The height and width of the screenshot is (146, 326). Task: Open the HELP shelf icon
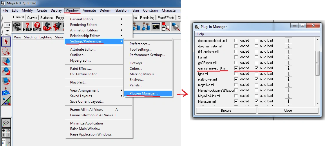click(x=28, y=26)
